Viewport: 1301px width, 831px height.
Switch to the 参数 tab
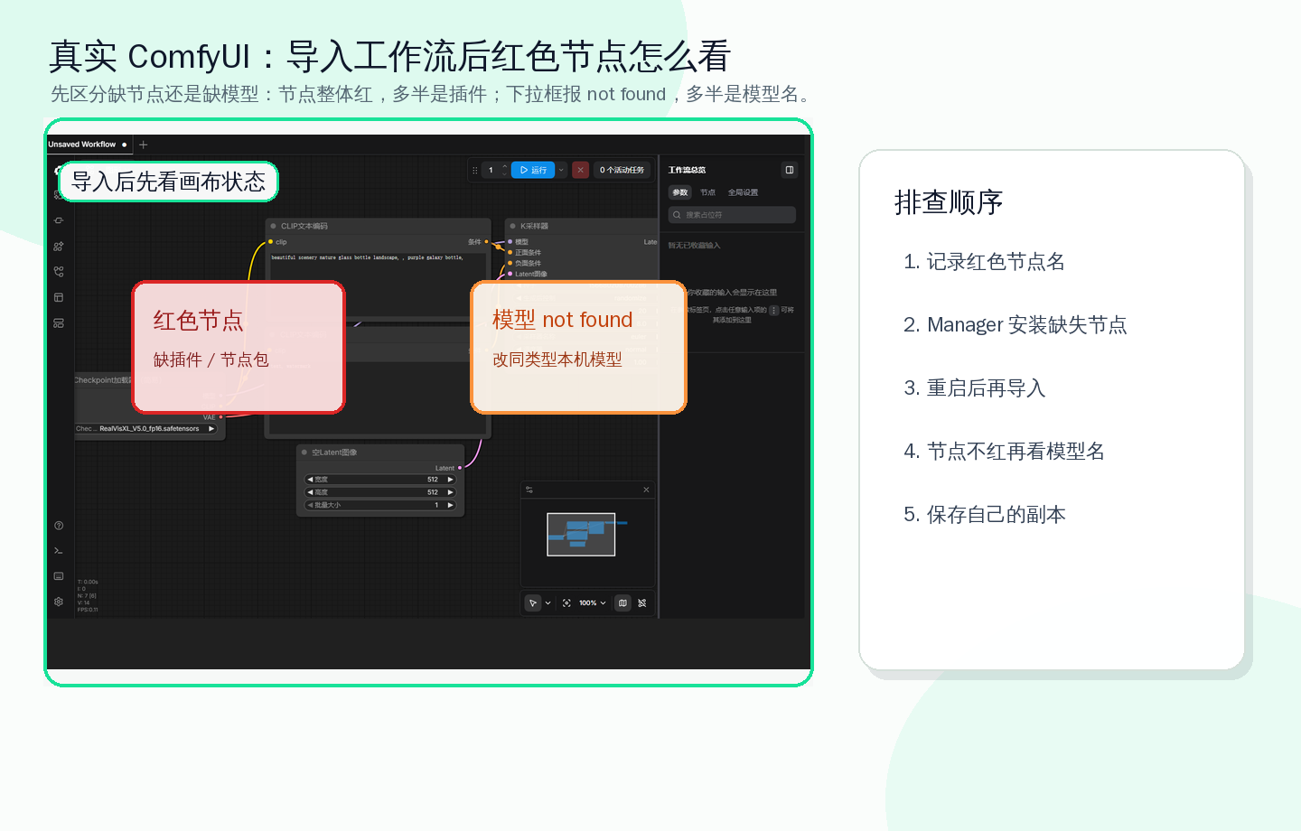pos(680,192)
